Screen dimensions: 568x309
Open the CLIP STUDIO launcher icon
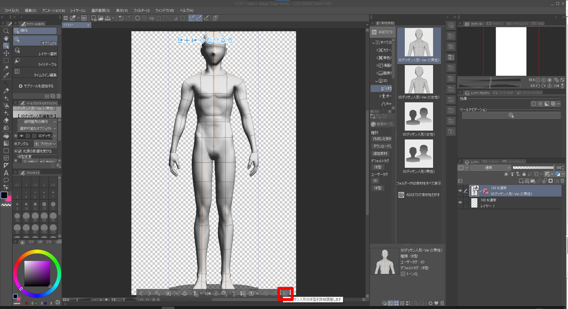(x=84, y=18)
